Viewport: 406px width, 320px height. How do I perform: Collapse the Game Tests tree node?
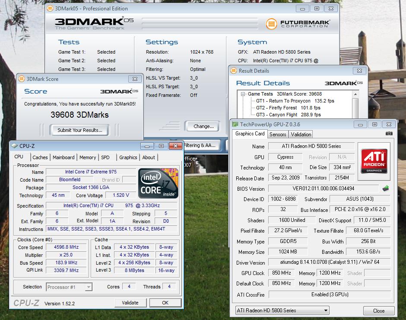pos(243,94)
